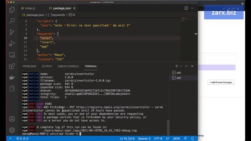Show errors and warnings count in status bar
The height and width of the screenshot is (141, 251).
point(22,138)
